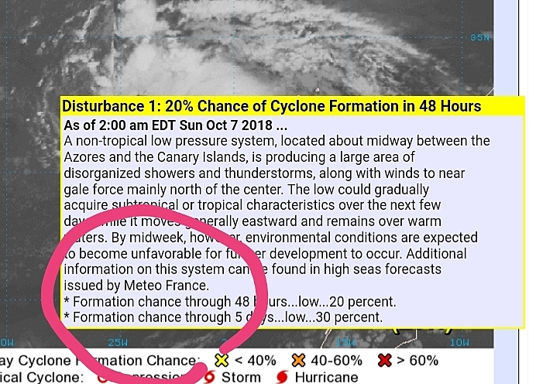This screenshot has height=384, width=536.
Task: Click the '< 40%' legend label
Action: 256,361
